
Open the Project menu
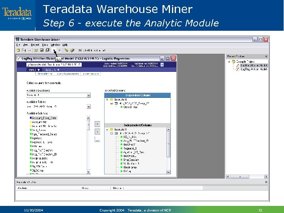tap(35, 45)
